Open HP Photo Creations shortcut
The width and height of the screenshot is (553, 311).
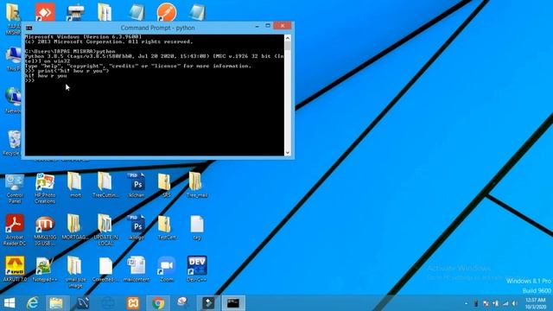click(x=45, y=188)
